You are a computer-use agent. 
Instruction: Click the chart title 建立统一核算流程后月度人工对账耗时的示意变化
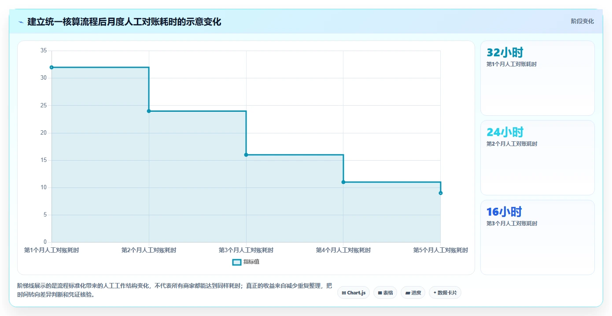coord(124,22)
